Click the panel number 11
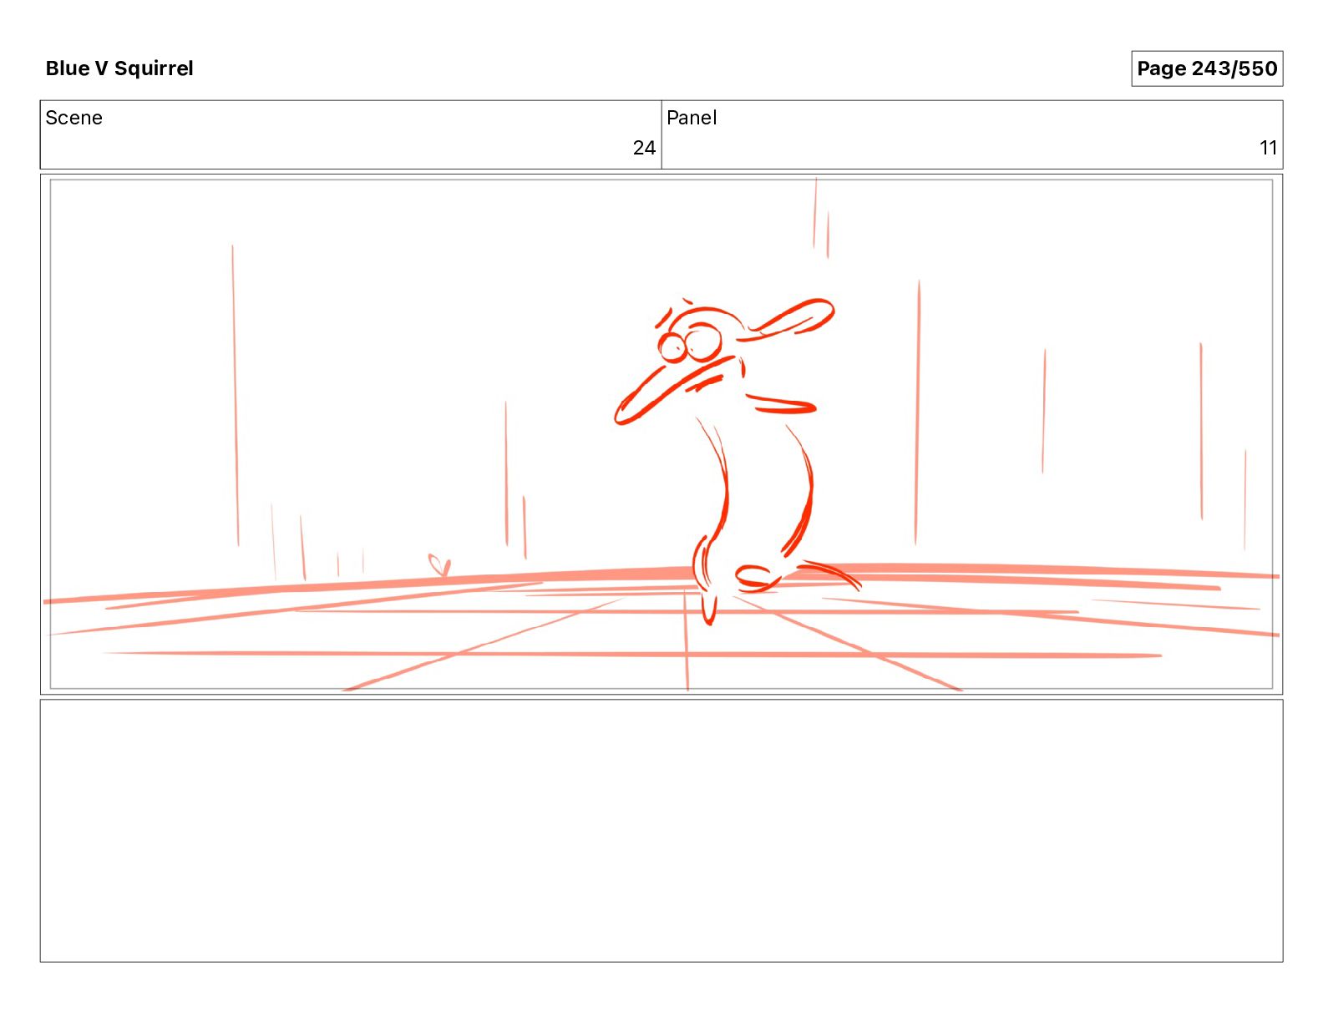 pos(1268,148)
